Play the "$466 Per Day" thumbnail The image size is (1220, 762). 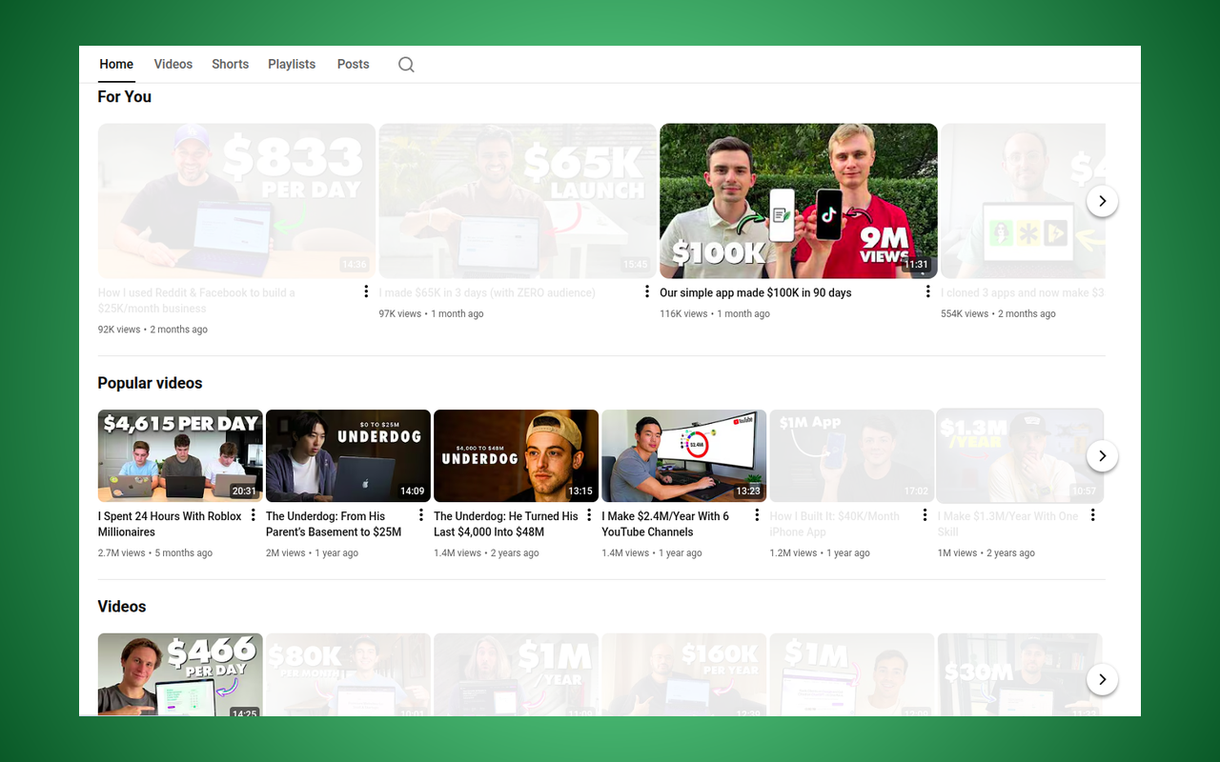click(179, 674)
